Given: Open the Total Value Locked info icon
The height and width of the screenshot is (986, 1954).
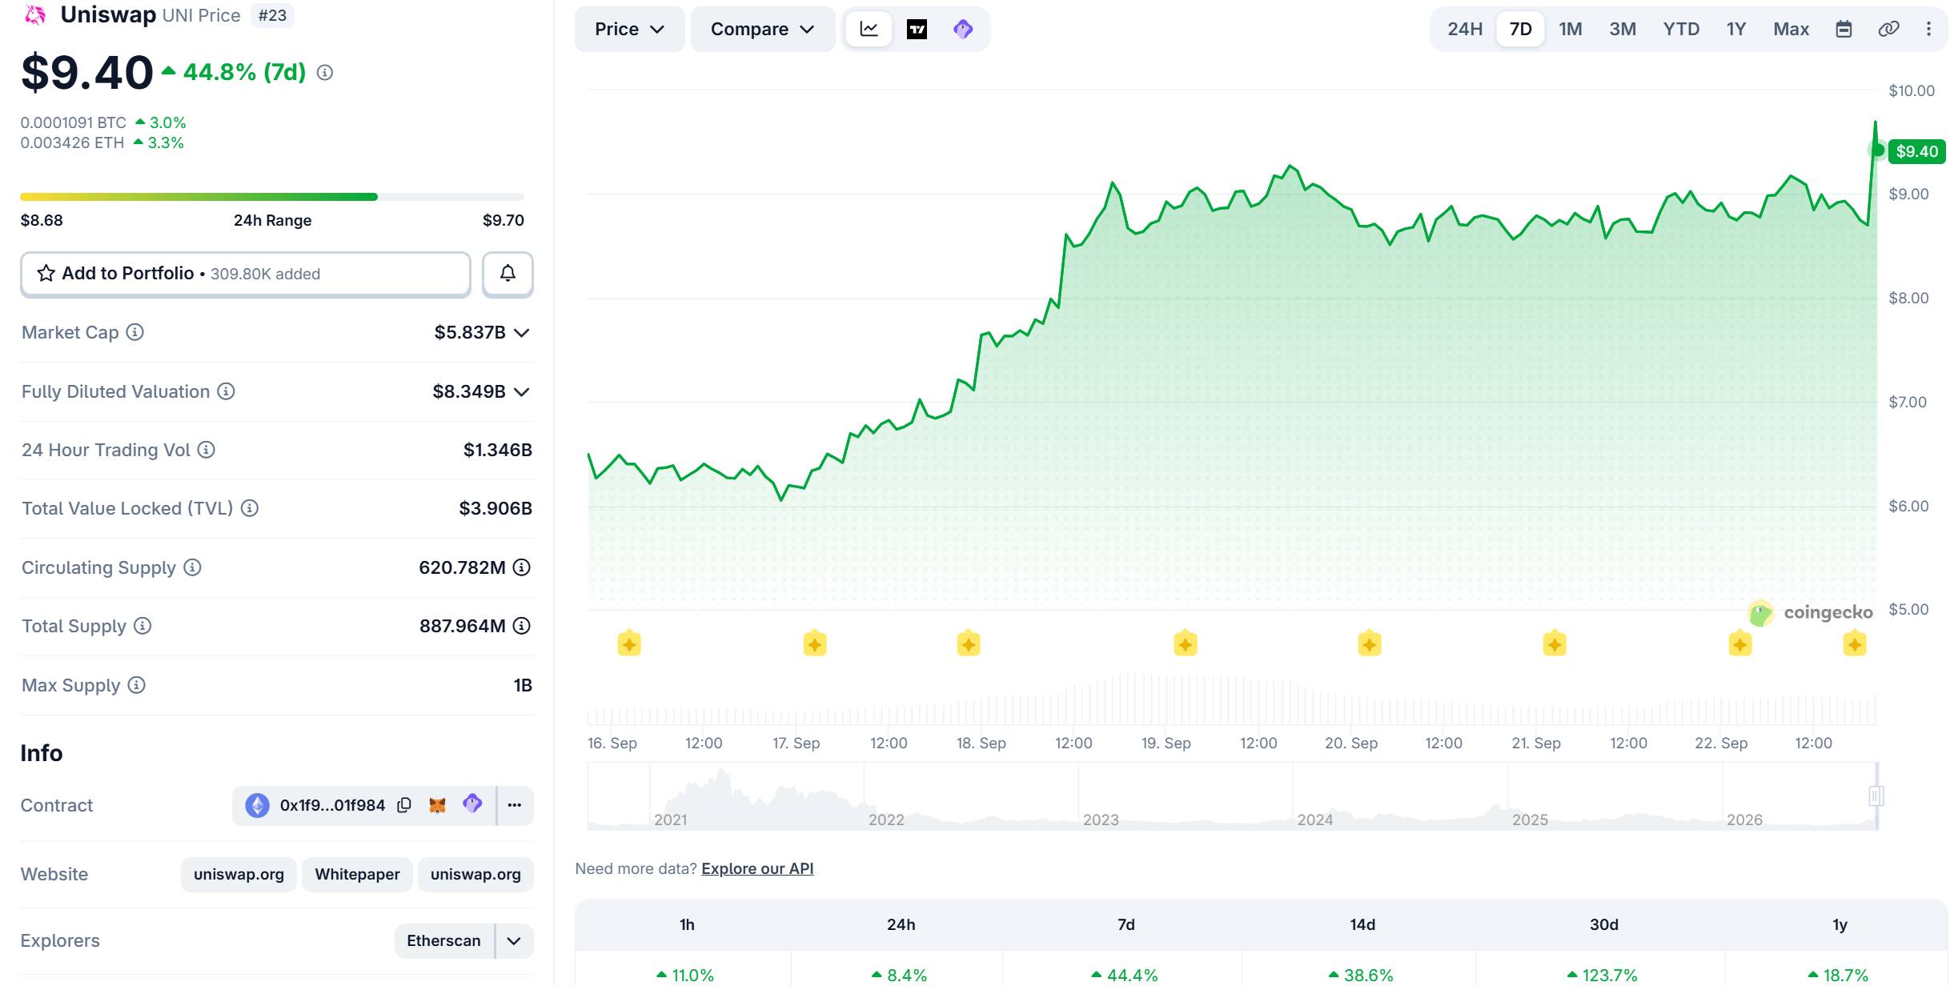Looking at the screenshot, I should tap(250, 508).
